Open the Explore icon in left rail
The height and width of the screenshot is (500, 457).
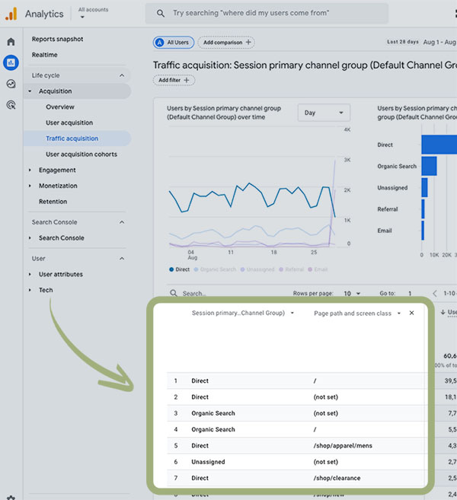tap(11, 84)
